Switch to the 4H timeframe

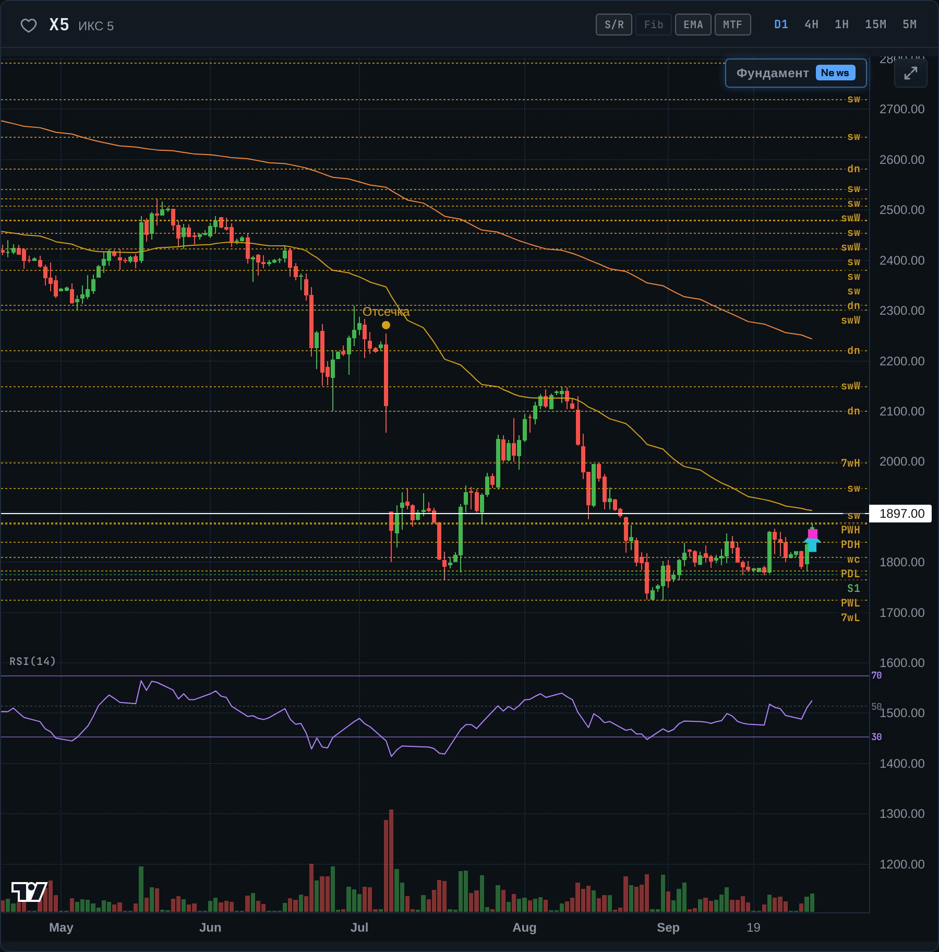[811, 25]
